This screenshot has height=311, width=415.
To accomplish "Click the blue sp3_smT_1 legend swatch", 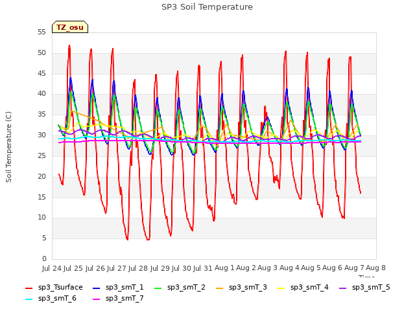I will [97, 288].
